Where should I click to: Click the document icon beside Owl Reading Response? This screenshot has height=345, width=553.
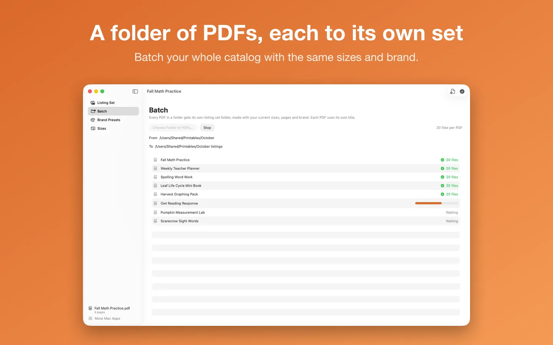pos(155,204)
